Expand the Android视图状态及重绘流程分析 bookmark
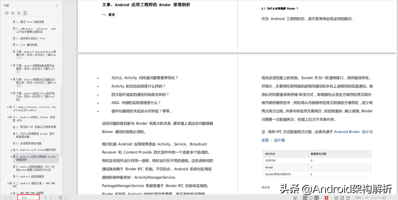398x200 pixels. click(x=11, y=79)
